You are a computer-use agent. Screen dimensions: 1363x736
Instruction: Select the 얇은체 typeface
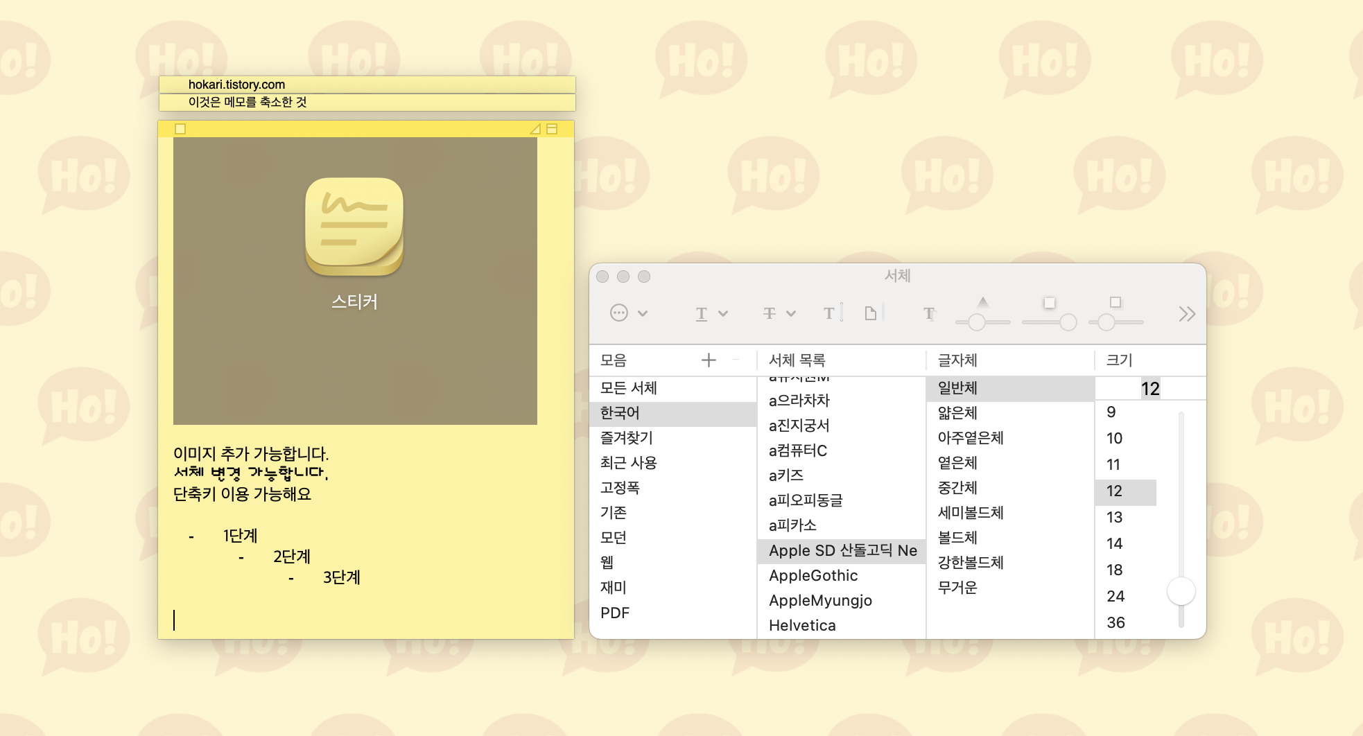click(1010, 413)
